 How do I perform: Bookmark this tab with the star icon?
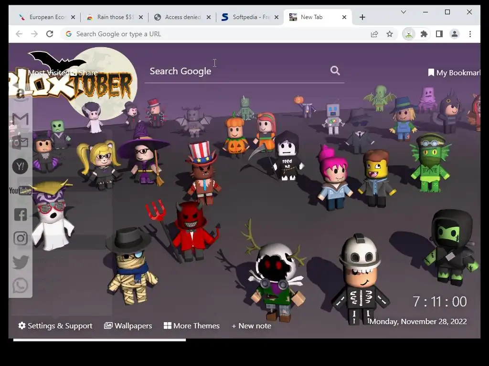(390, 34)
